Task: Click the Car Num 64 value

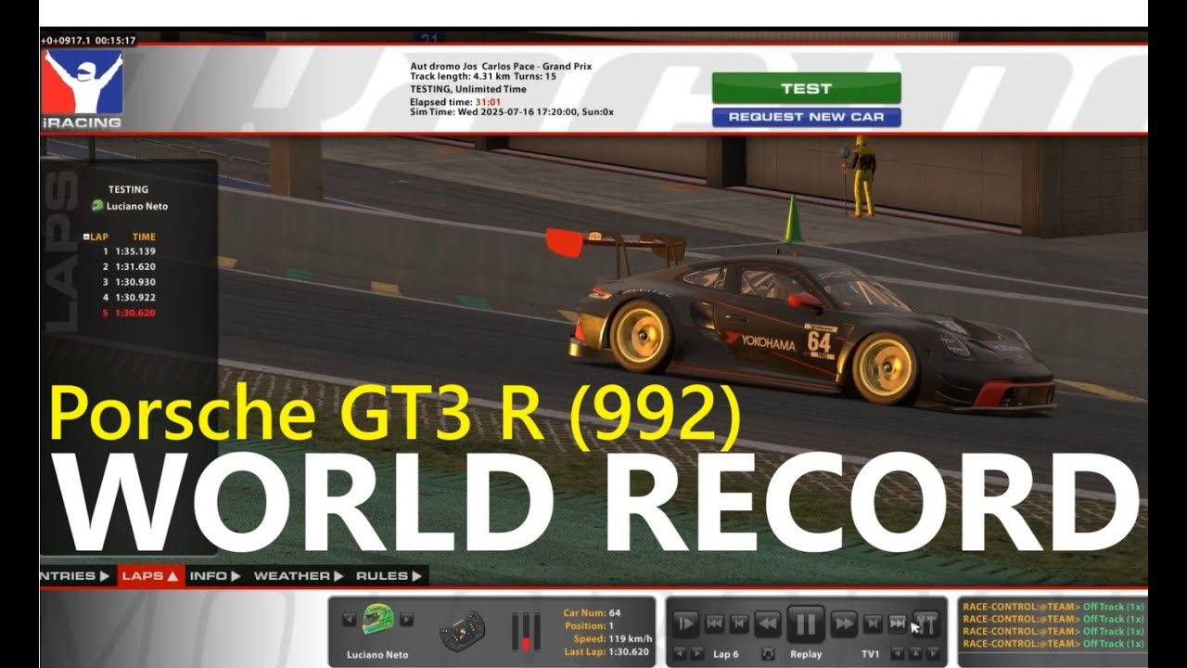Action: (x=615, y=613)
